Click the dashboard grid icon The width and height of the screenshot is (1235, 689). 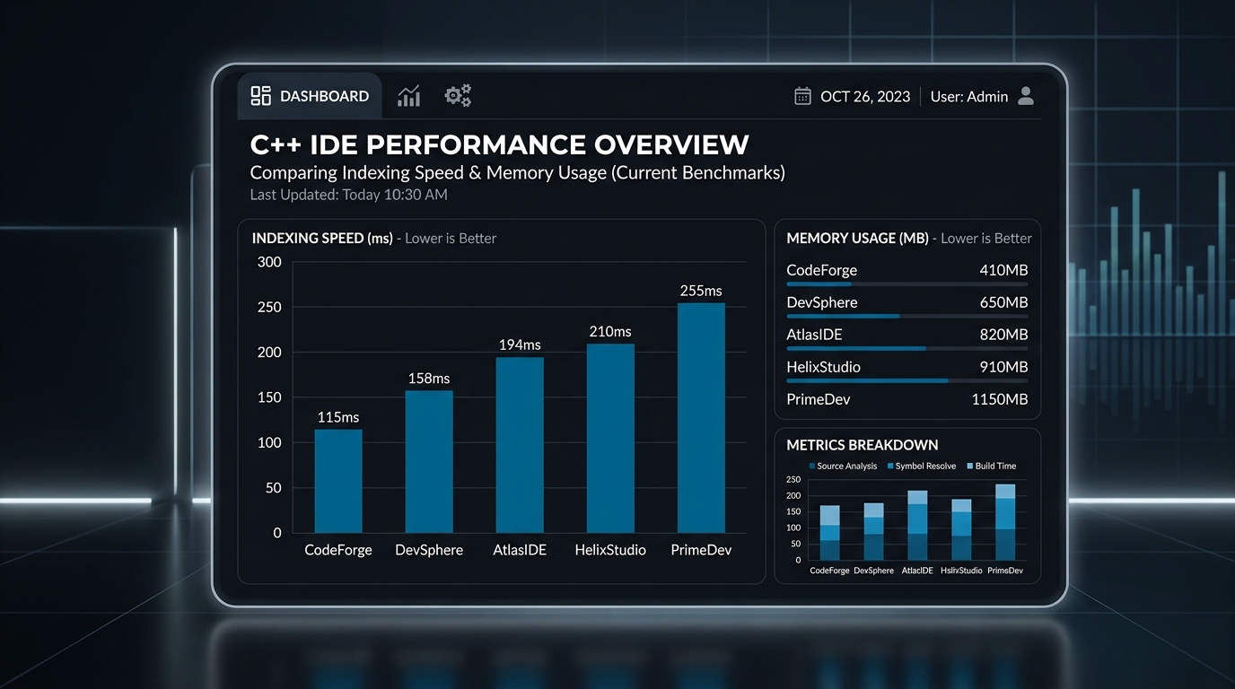tap(260, 96)
